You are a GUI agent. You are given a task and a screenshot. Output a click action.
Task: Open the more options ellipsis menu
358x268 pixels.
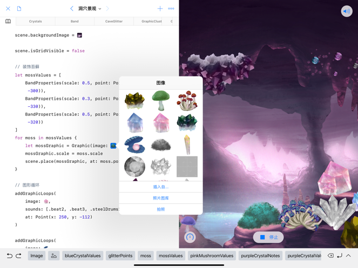pos(171,9)
